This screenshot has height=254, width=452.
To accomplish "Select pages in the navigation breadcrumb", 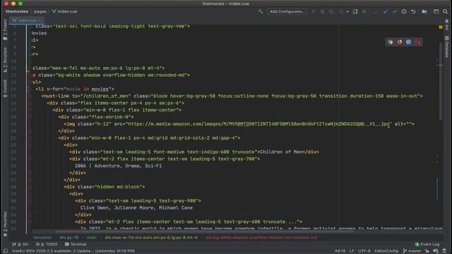I will (40, 11).
